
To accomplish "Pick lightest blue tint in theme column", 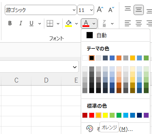I will click(x=112, y=69).
